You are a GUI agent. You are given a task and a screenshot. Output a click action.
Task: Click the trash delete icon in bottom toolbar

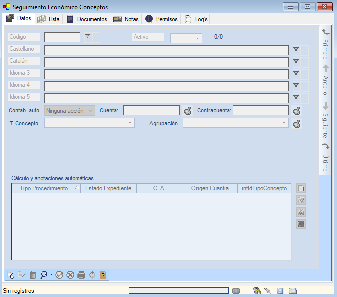[x=33, y=275]
